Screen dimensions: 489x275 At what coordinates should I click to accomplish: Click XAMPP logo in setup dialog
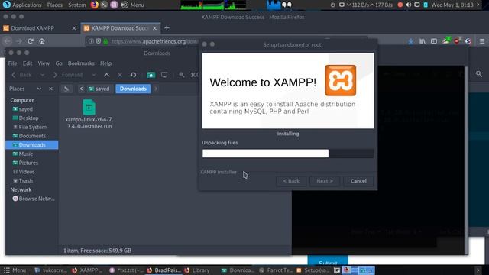coord(340,80)
